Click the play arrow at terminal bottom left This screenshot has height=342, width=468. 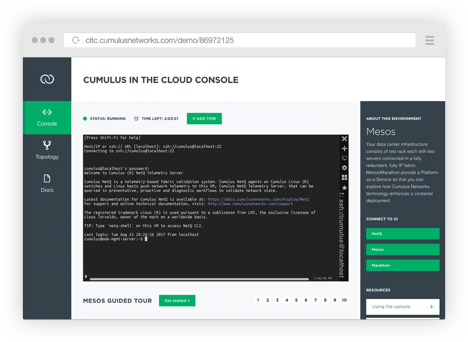point(86,277)
